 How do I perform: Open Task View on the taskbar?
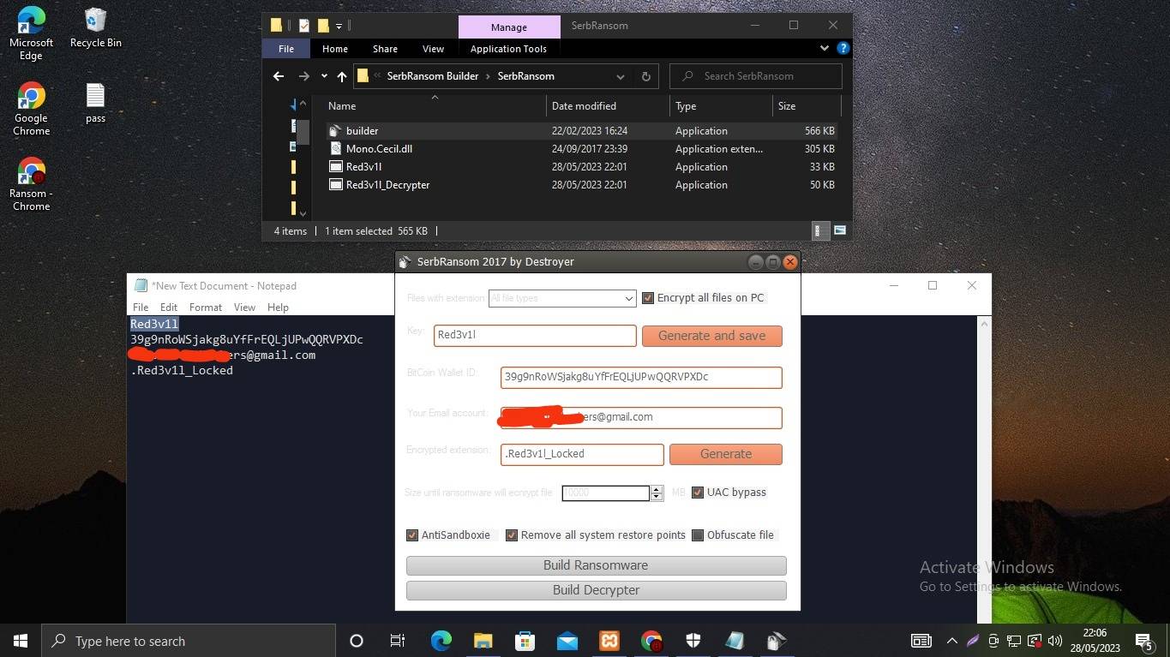(398, 641)
